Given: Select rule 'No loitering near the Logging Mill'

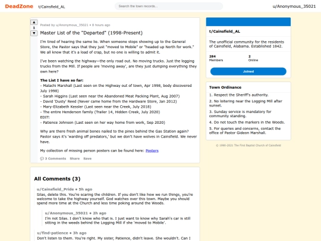Looking at the screenshot, I should pyautogui.click(x=246, y=104).
